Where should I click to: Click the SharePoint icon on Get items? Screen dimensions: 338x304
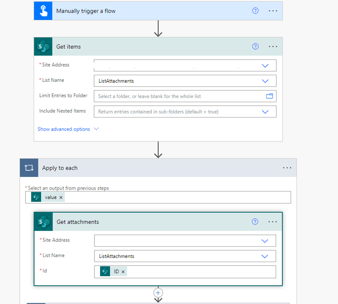point(43,46)
